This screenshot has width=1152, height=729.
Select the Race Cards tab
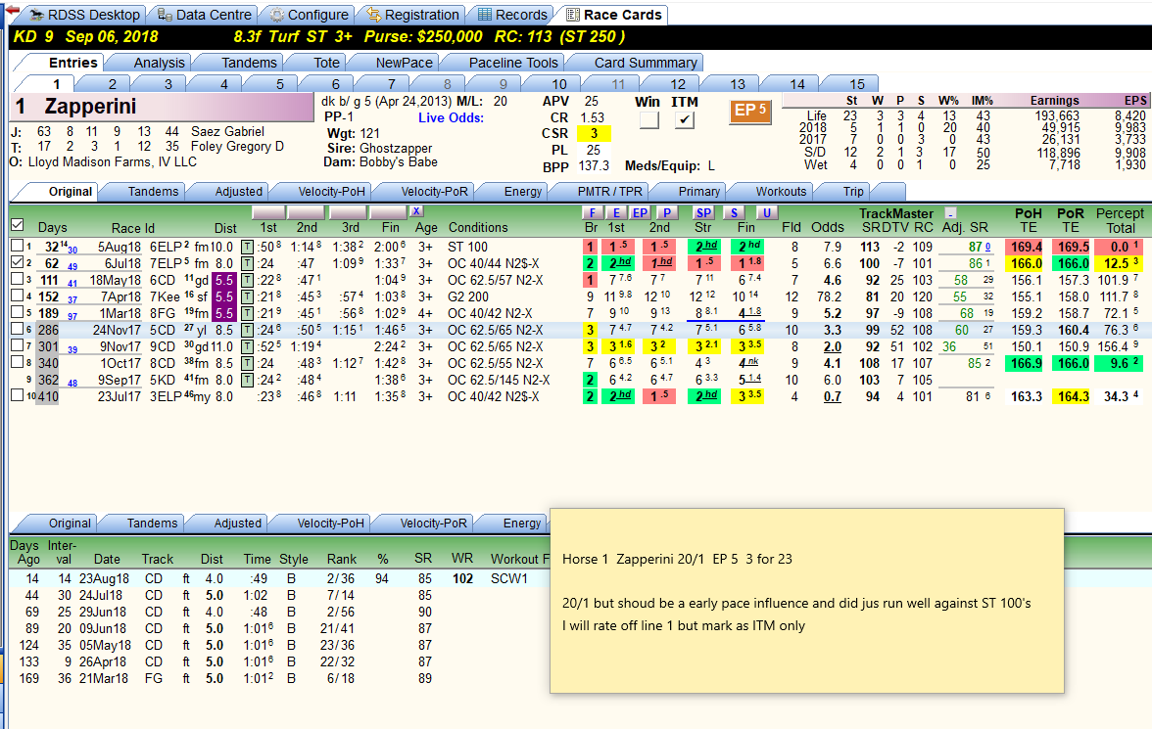pos(613,15)
